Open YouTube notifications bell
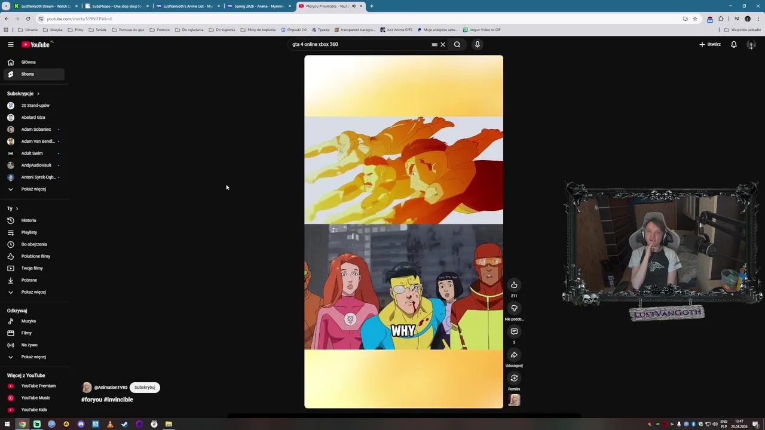 coord(734,44)
